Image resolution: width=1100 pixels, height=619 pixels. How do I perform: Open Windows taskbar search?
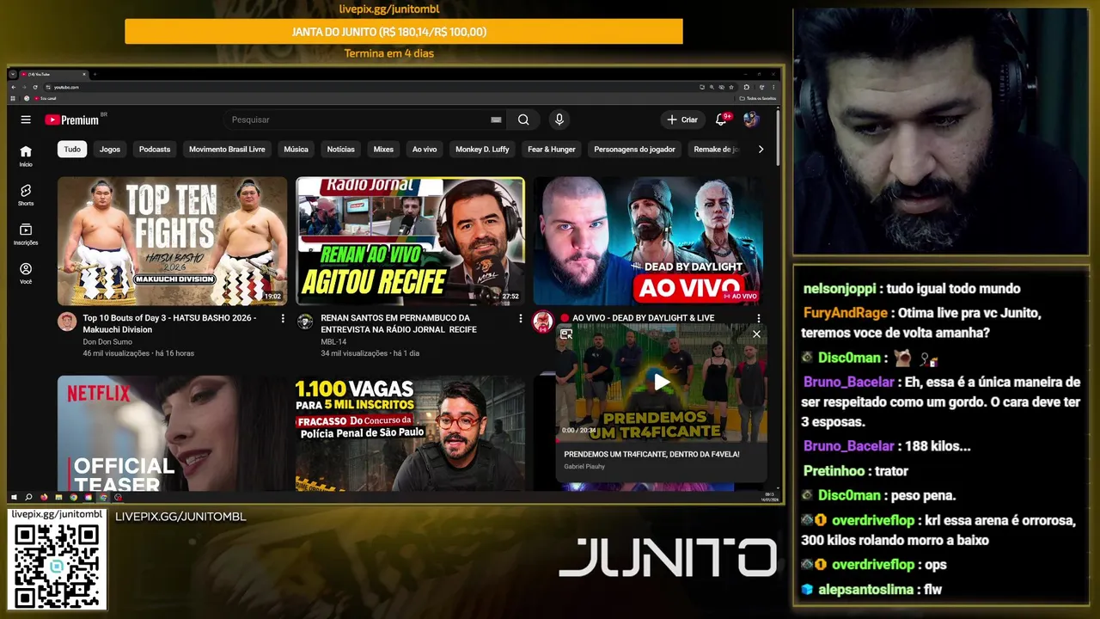(x=28, y=497)
